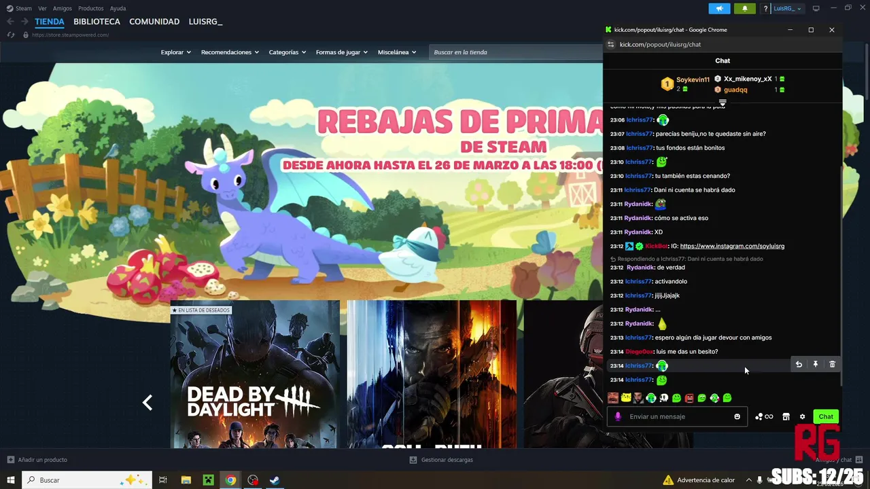Open the Ayuda menu
The height and width of the screenshot is (489, 870).
[x=118, y=9]
